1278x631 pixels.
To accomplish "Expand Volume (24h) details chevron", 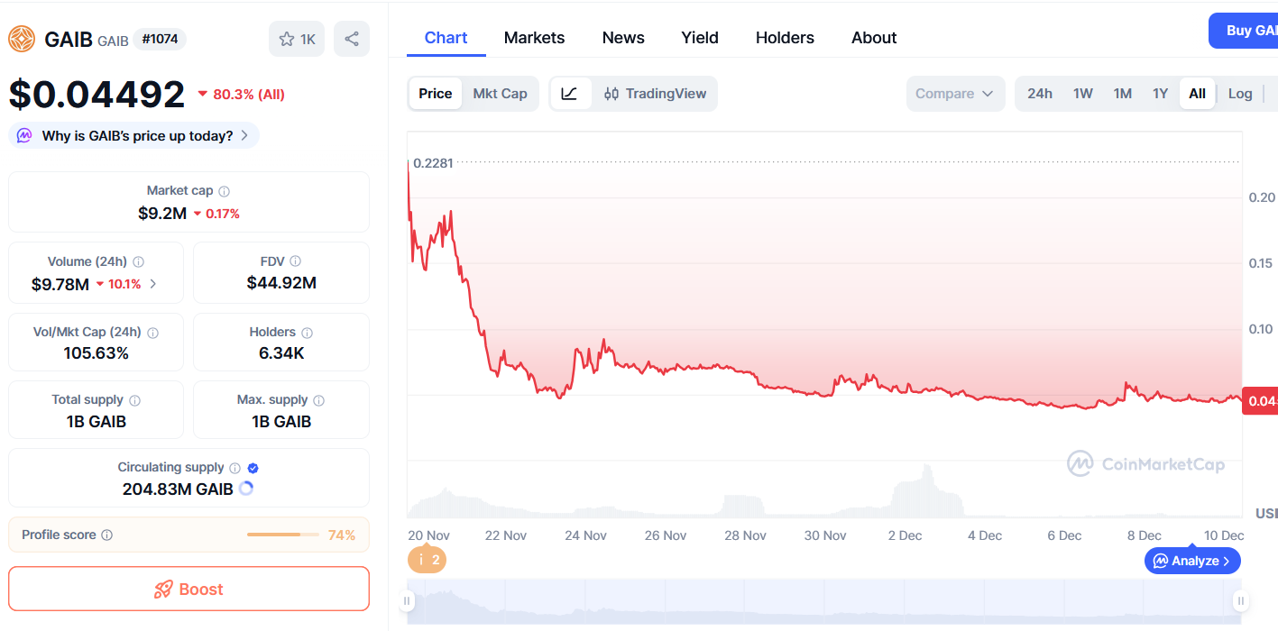I will [x=152, y=284].
